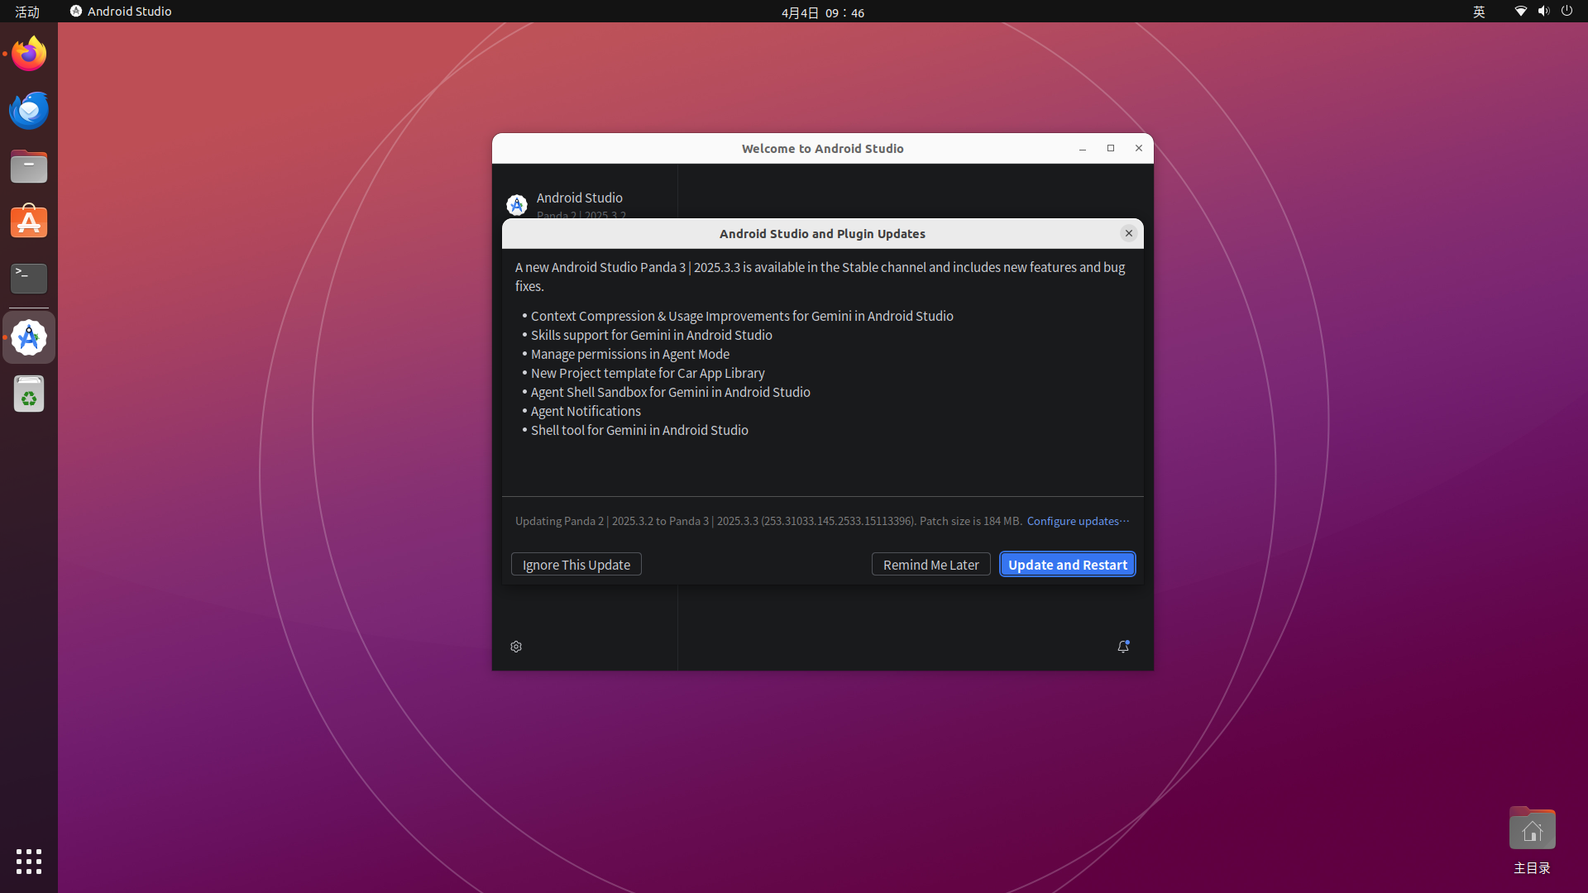Open Firefox from the dock

pos(29,54)
